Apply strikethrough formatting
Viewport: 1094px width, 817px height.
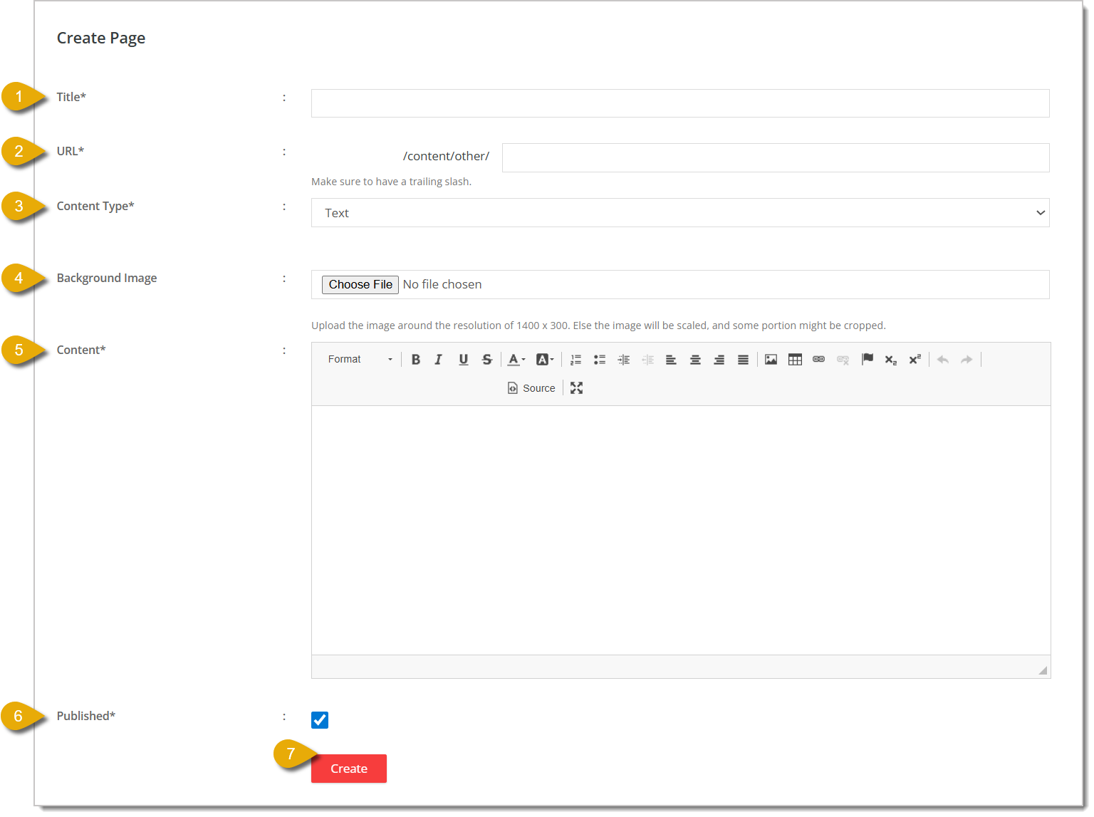pos(487,360)
